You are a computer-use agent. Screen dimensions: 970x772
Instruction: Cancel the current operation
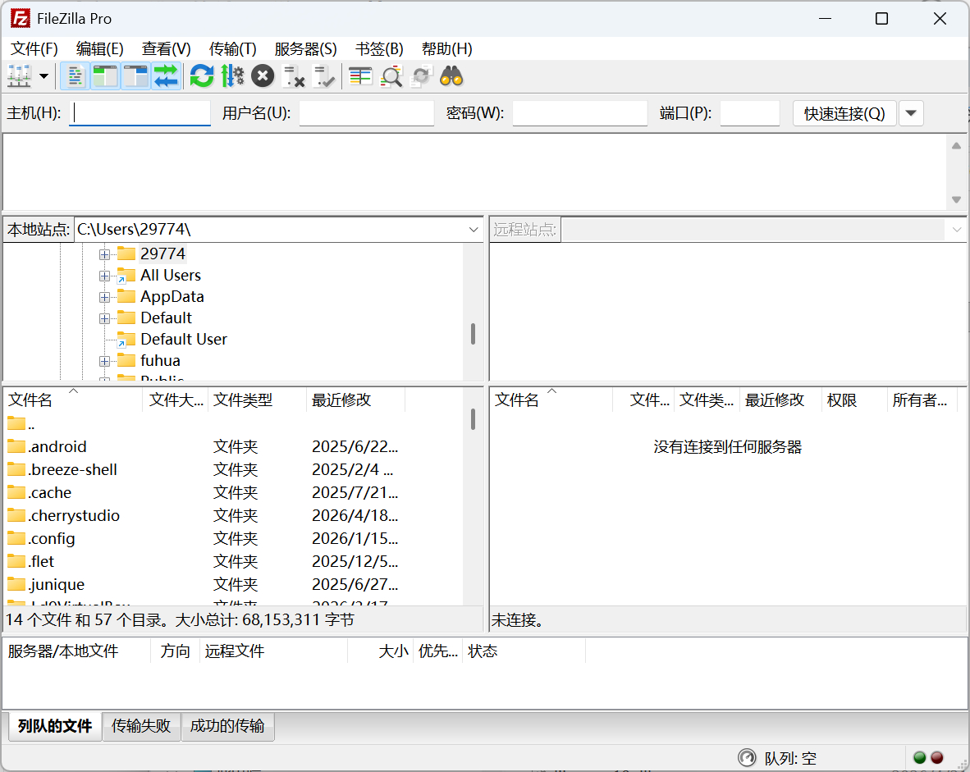point(263,76)
